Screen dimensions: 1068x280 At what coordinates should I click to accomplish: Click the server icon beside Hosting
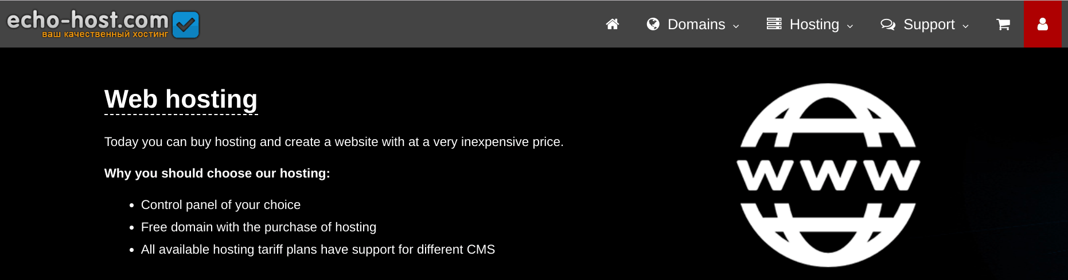point(774,23)
